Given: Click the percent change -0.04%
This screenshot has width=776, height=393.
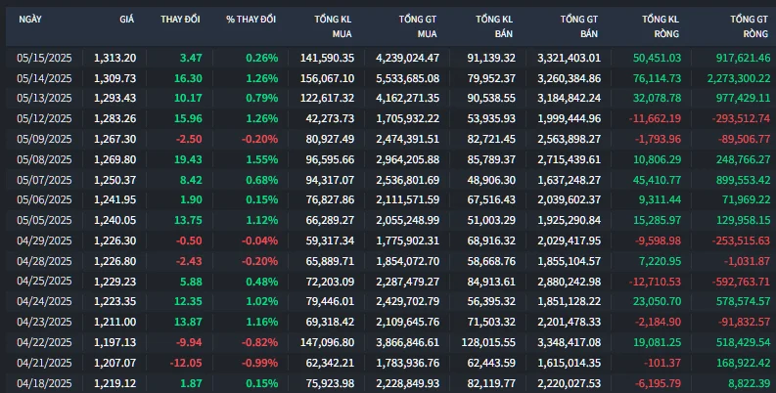Looking at the screenshot, I should coord(260,240).
